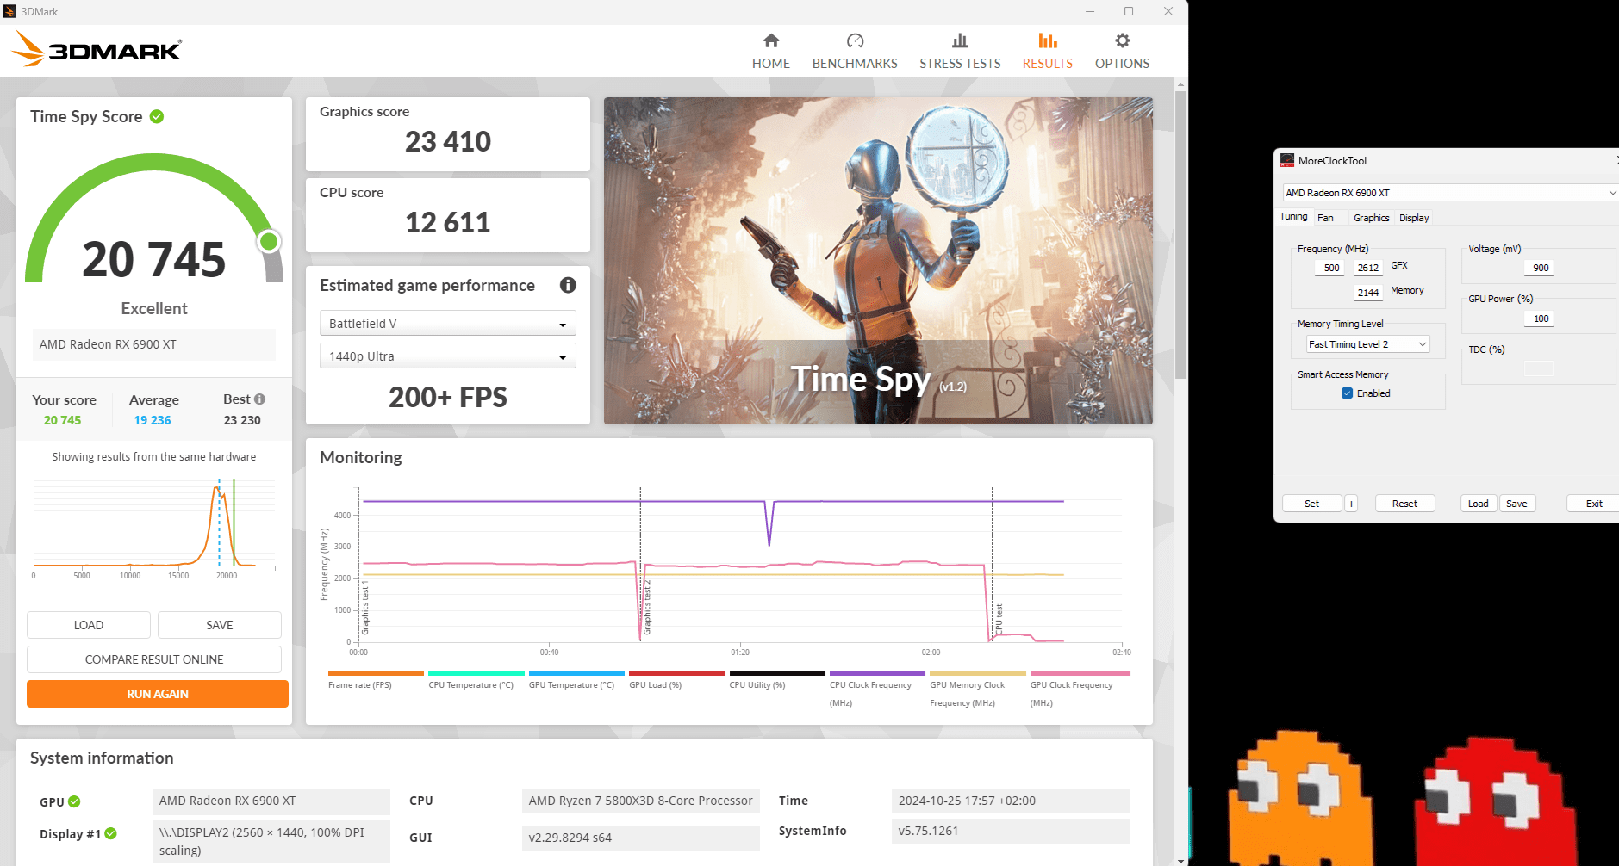The width and height of the screenshot is (1619, 866).
Task: Toggle Smart Access Memory Enabled checkbox
Action: [1347, 393]
